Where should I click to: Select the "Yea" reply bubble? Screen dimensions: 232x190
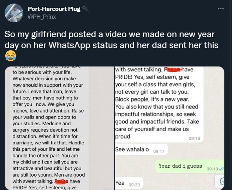coord(129,183)
